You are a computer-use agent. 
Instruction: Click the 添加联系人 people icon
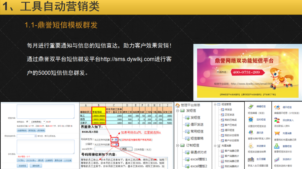pos(277,120)
